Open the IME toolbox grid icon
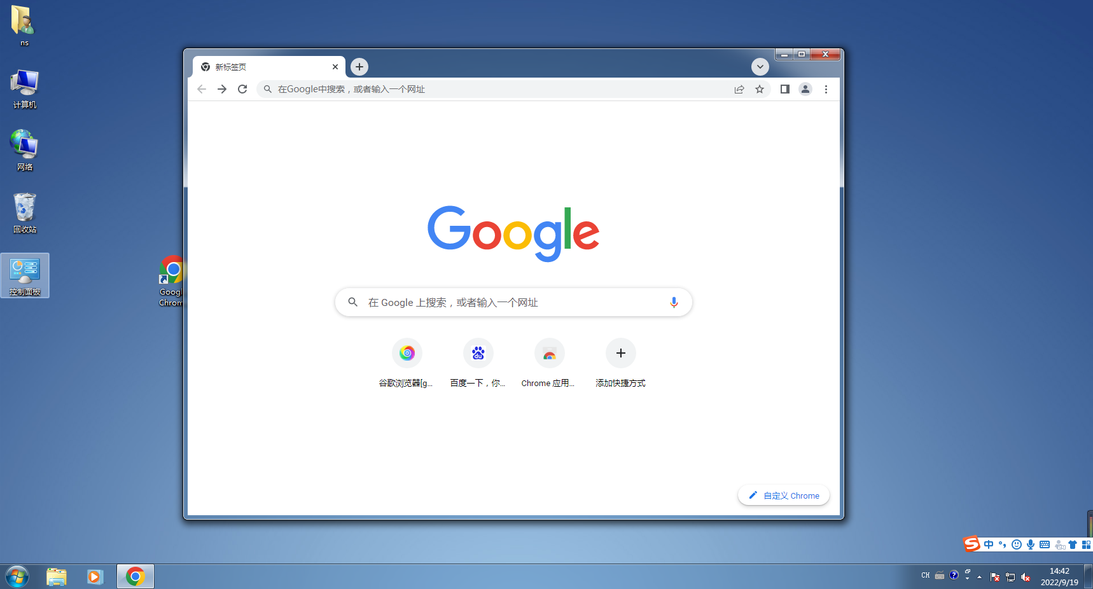 coord(1087,544)
